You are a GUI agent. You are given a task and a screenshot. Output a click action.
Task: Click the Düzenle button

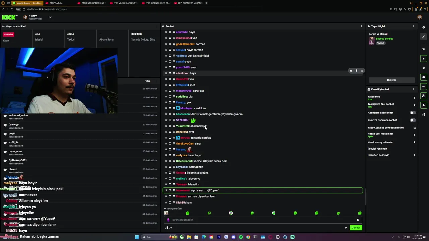coord(392,80)
